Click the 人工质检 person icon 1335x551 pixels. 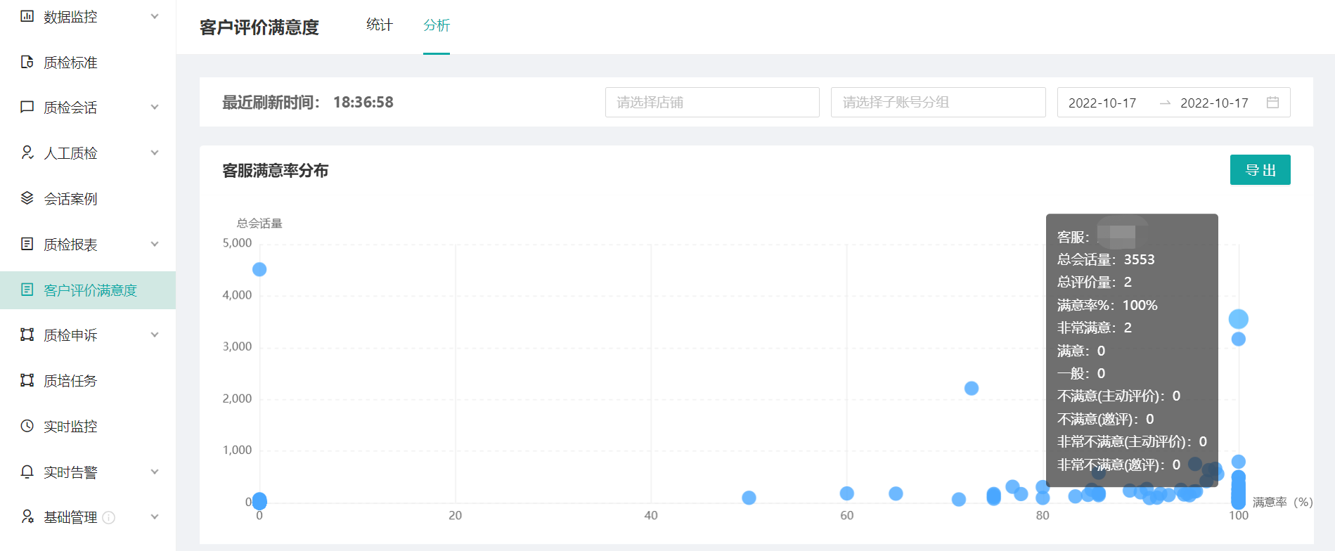click(27, 153)
